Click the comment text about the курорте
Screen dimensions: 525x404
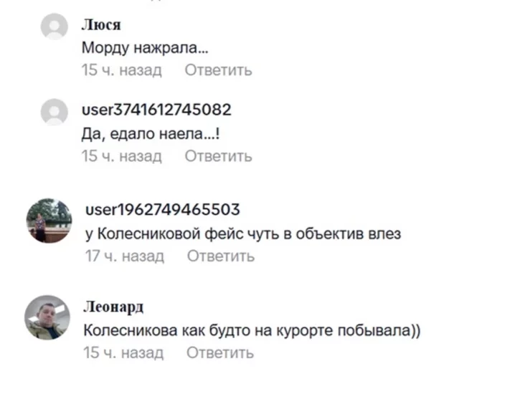point(251,330)
